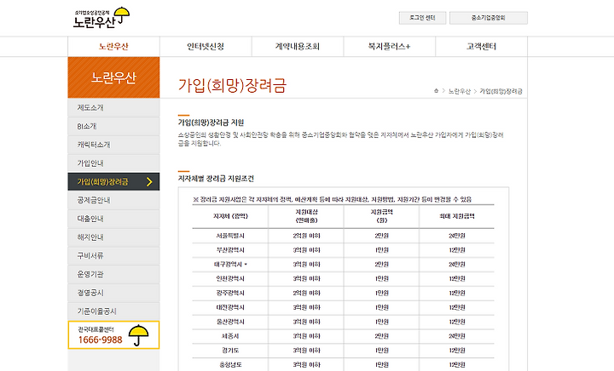This screenshot has width=614, height=371.
Task: Click the 서울특별시 table cell
Action: click(230, 236)
